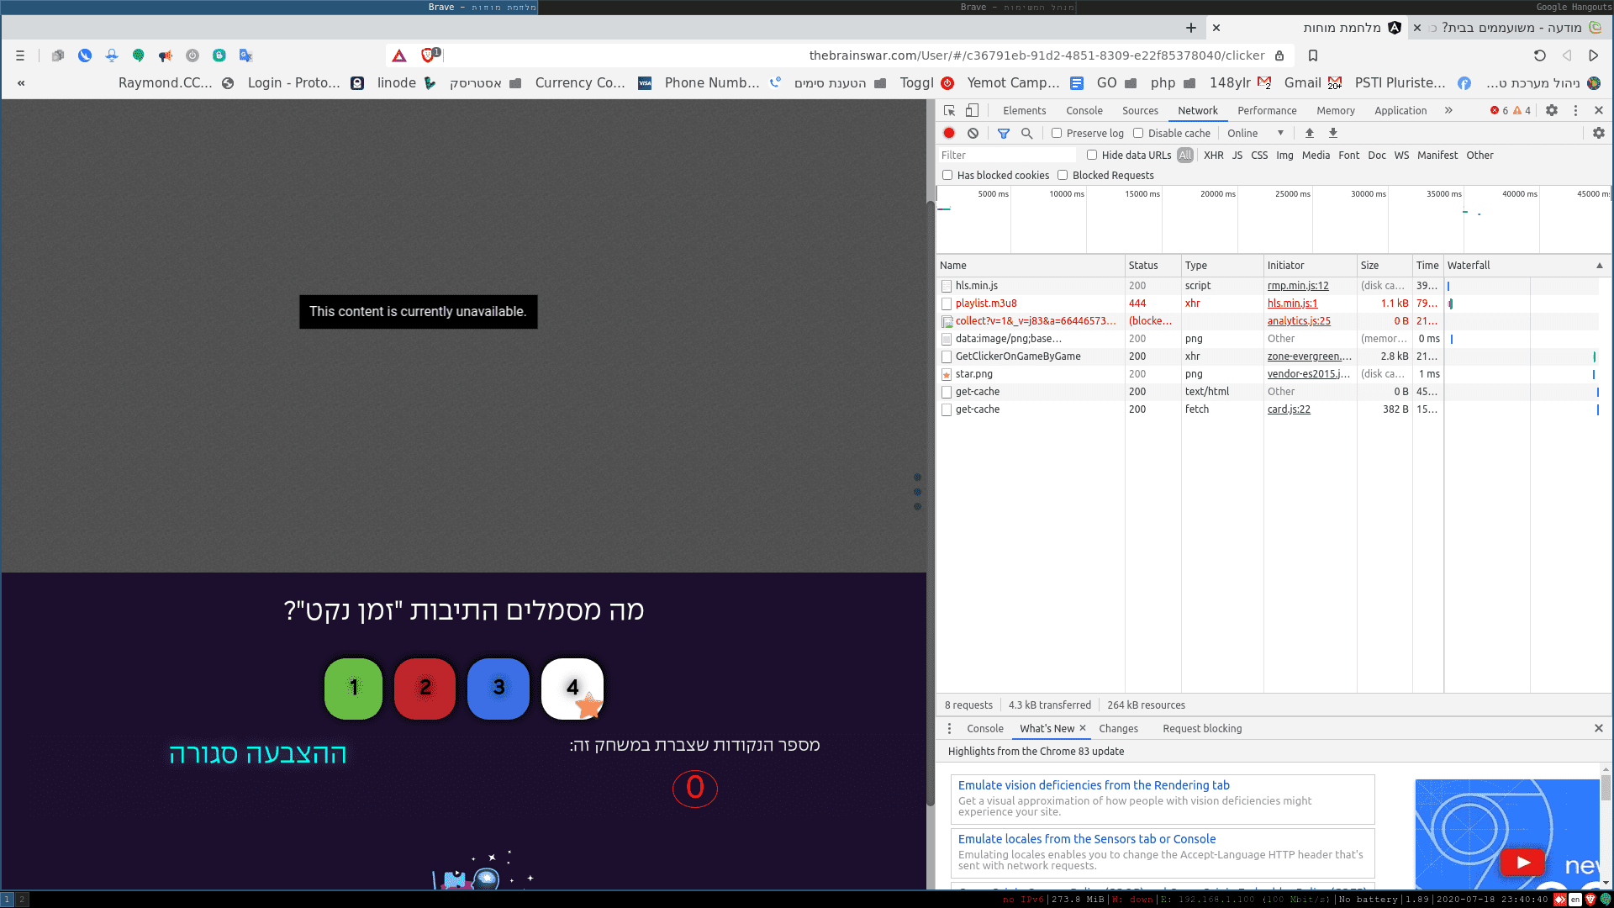The image size is (1614, 908).
Task: Click the record network log button
Action: coord(949,133)
